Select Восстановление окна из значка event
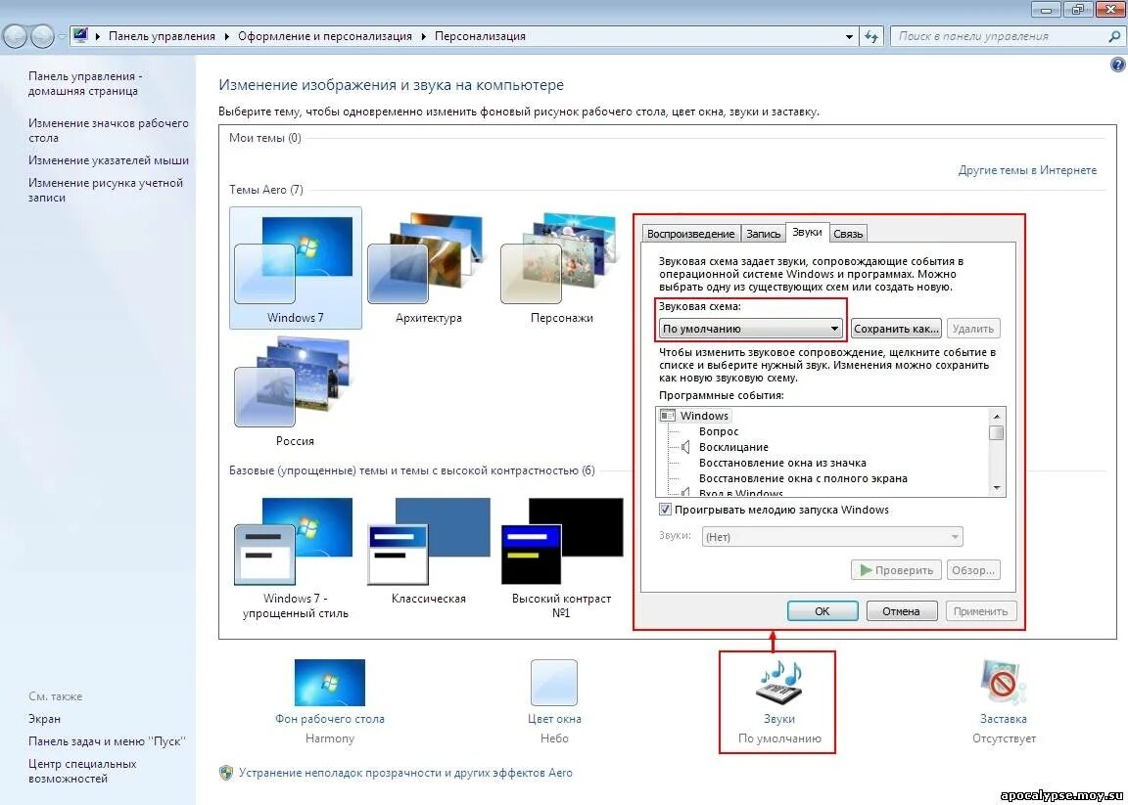 782,463
